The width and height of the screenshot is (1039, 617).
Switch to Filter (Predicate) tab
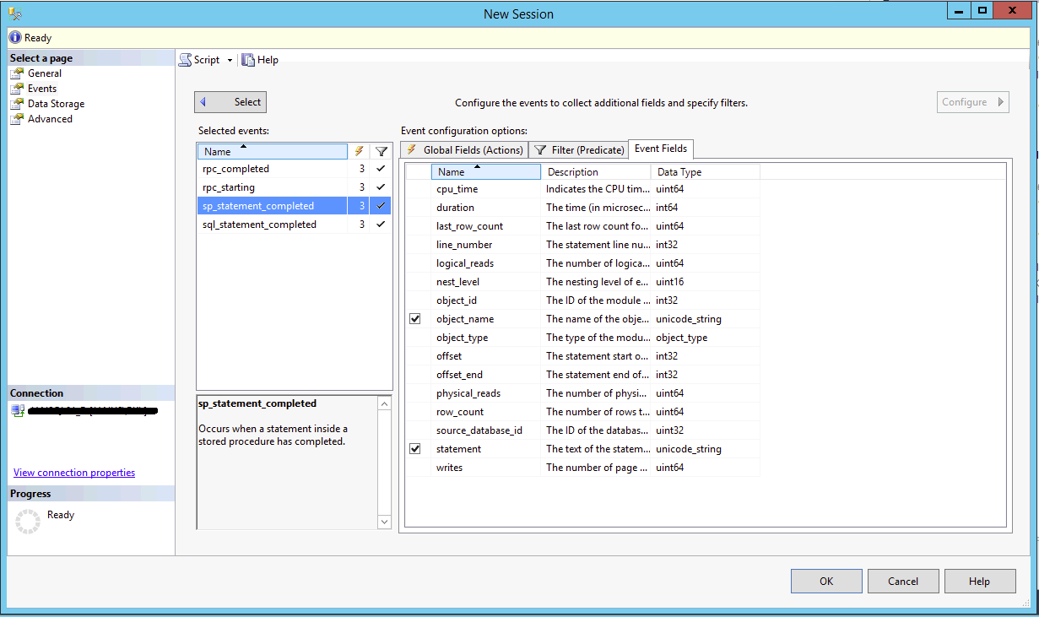coord(579,150)
